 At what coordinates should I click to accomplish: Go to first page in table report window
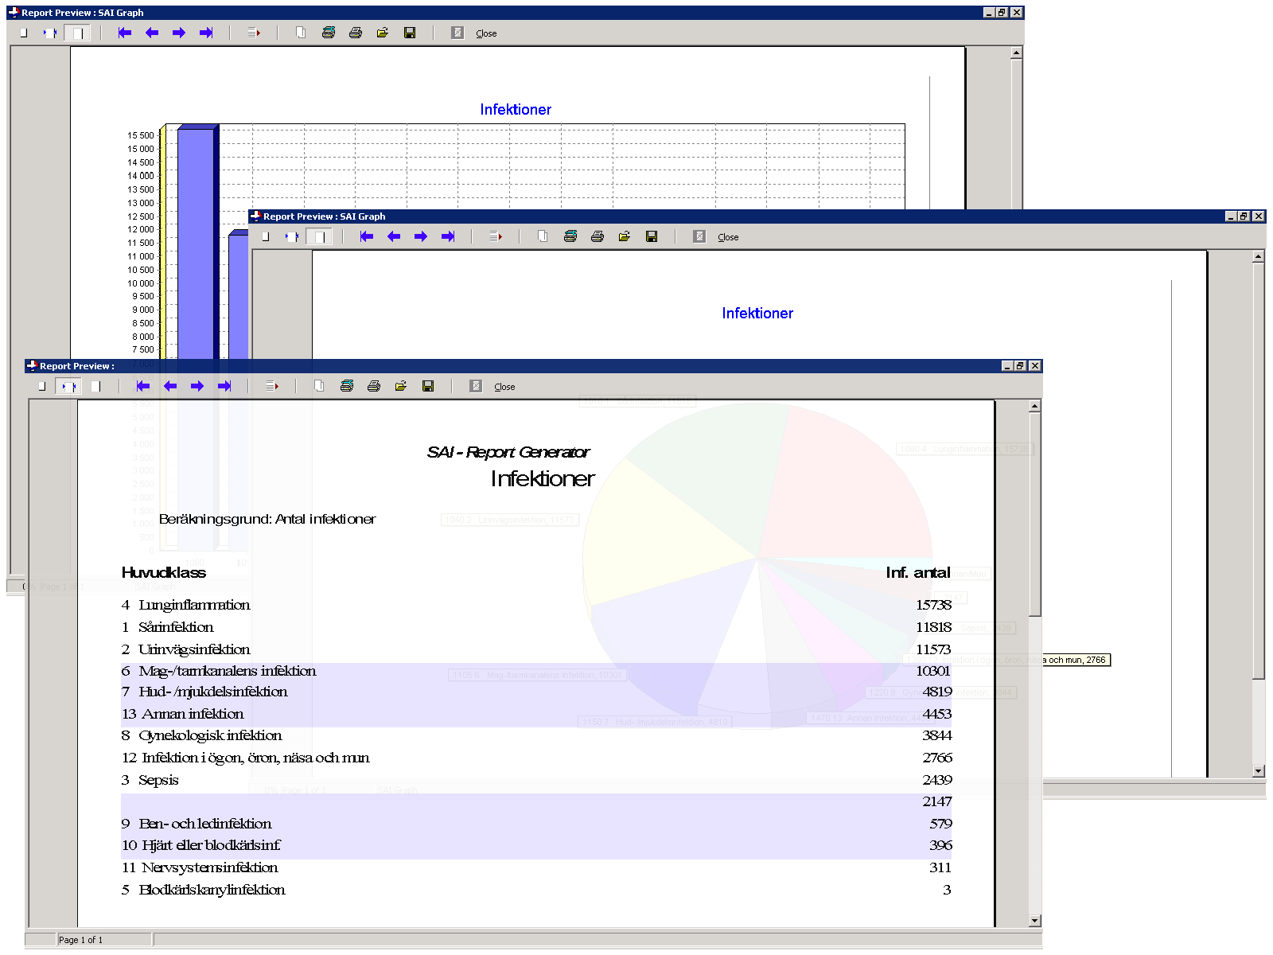click(143, 386)
